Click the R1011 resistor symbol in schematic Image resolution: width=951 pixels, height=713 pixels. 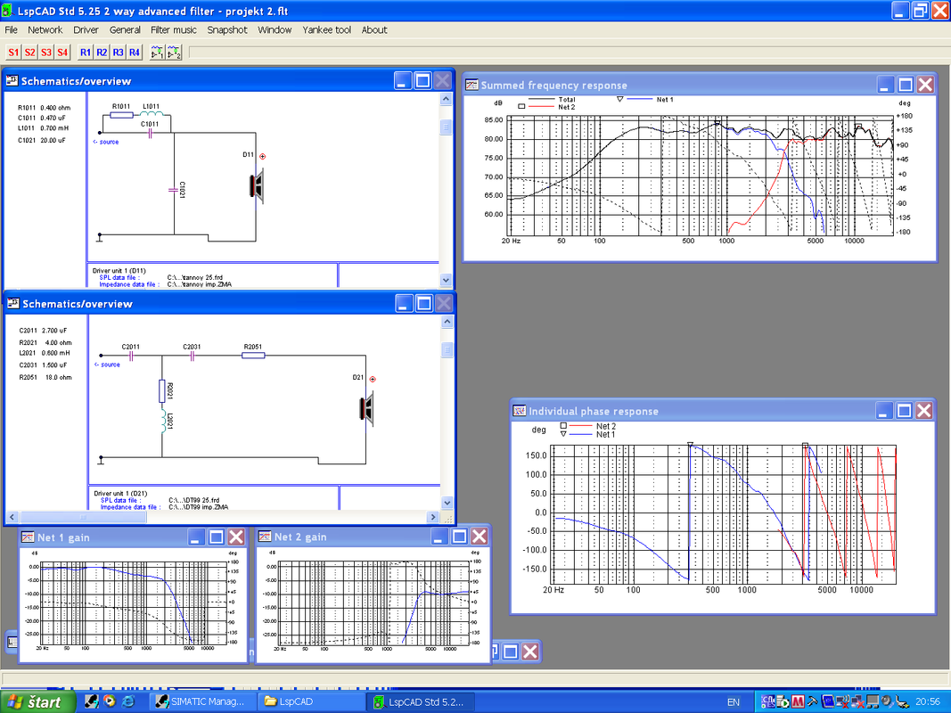[x=121, y=115]
